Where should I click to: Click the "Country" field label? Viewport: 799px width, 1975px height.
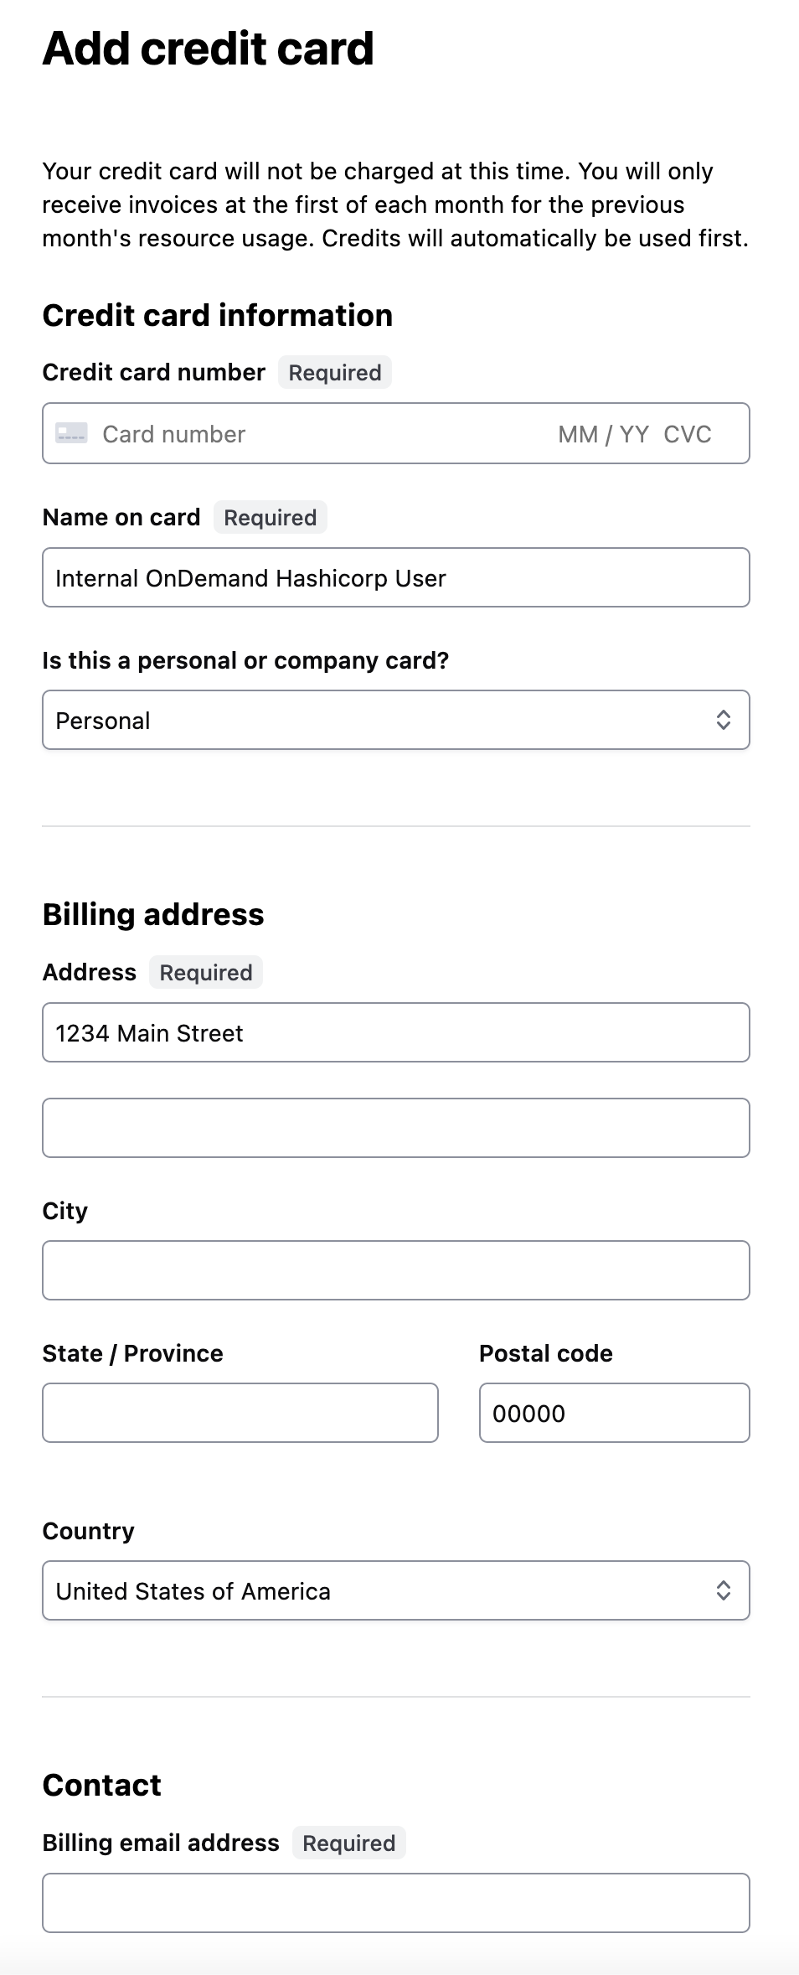pos(88,1531)
